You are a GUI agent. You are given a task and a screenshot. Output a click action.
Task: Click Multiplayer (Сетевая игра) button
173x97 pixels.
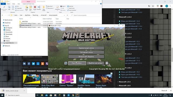pyautogui.click(x=86, y=52)
